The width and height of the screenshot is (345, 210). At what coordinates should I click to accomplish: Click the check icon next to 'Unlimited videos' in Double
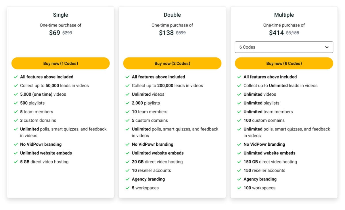127,94
